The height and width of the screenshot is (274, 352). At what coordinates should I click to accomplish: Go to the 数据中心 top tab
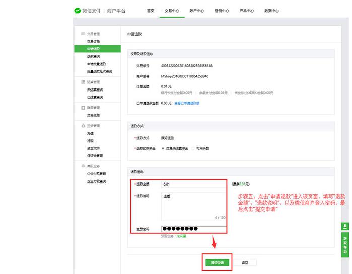[271, 11]
